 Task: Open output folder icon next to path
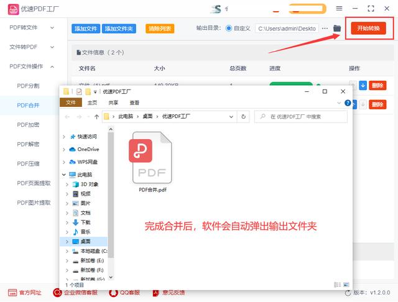point(337,28)
